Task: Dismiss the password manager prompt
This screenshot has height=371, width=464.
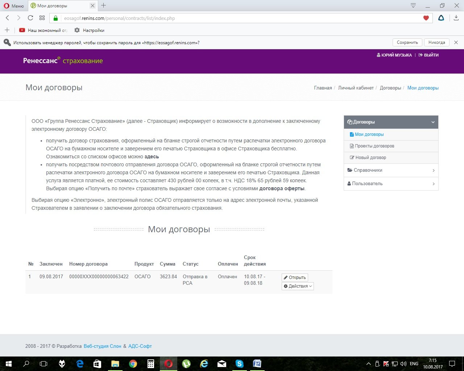Action: coord(456,42)
